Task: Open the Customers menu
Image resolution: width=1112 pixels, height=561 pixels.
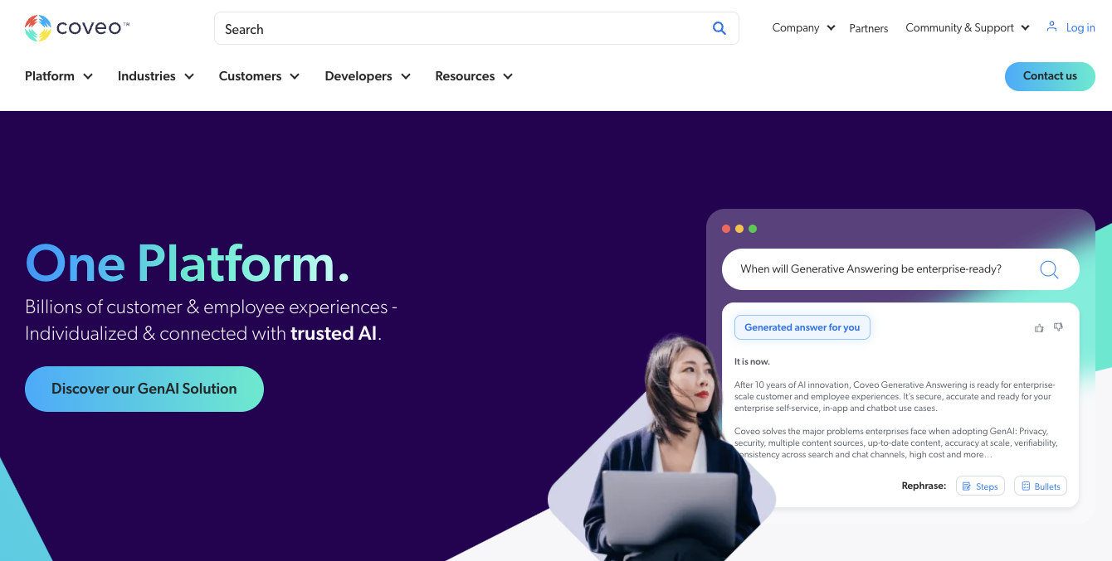Action: tap(259, 76)
